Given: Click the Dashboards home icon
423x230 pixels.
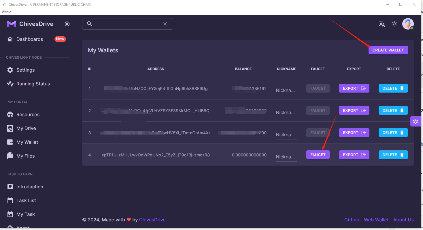Looking at the screenshot, I should [x=10, y=39].
